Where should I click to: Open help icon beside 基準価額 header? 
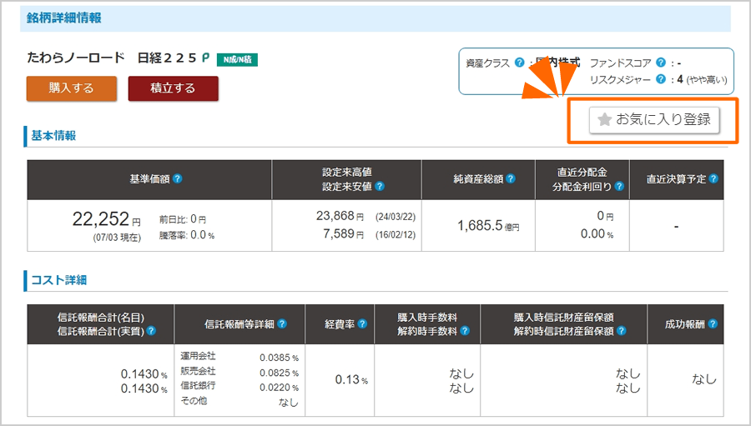click(x=177, y=178)
